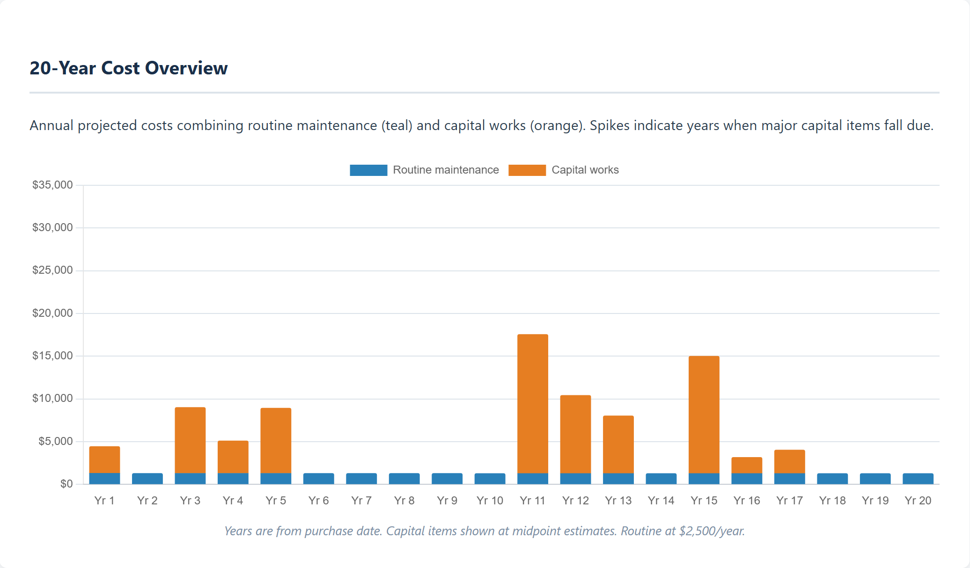Screen dimensions: 970x568
Task: Select the Yr 17 orange capital bar
Action: tap(790, 462)
